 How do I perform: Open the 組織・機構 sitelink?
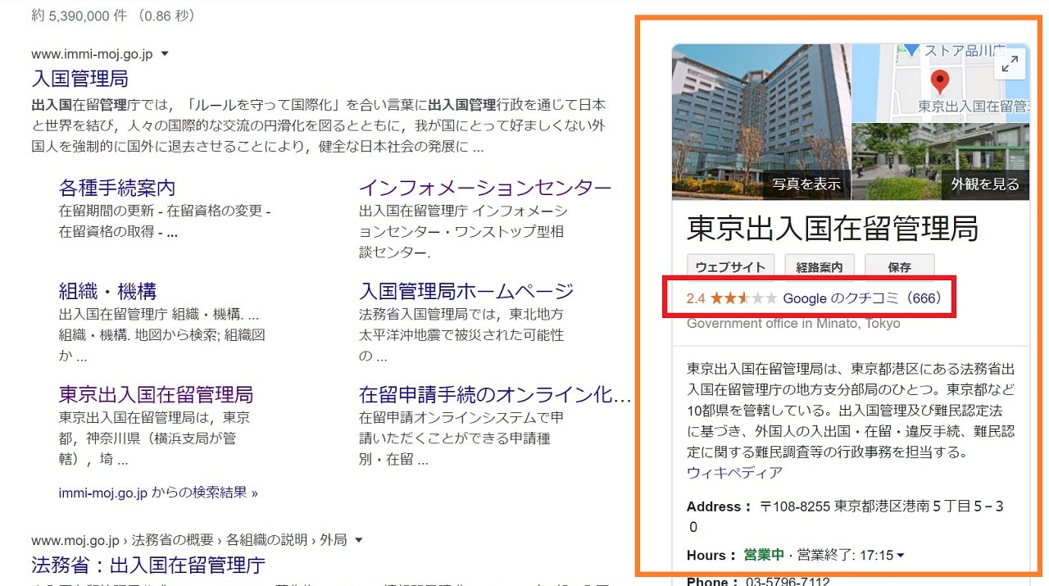[107, 291]
